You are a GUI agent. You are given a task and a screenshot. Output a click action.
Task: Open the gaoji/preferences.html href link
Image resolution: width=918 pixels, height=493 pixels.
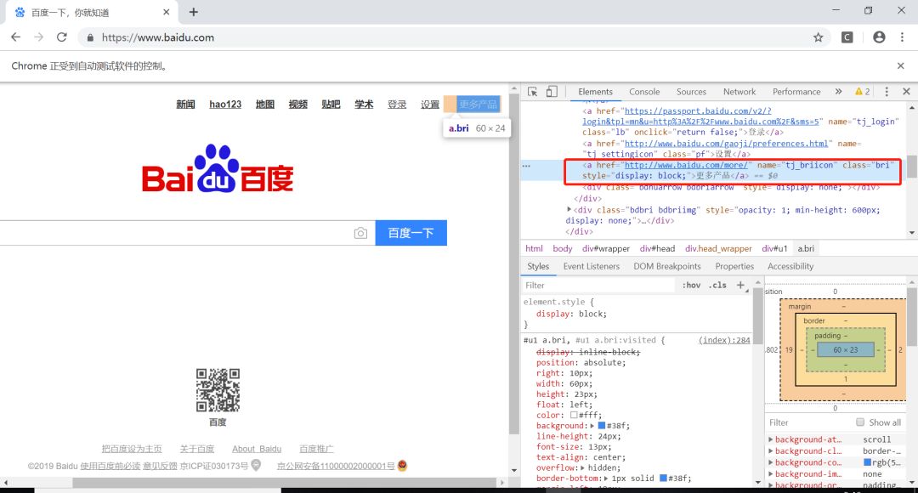(x=726, y=144)
